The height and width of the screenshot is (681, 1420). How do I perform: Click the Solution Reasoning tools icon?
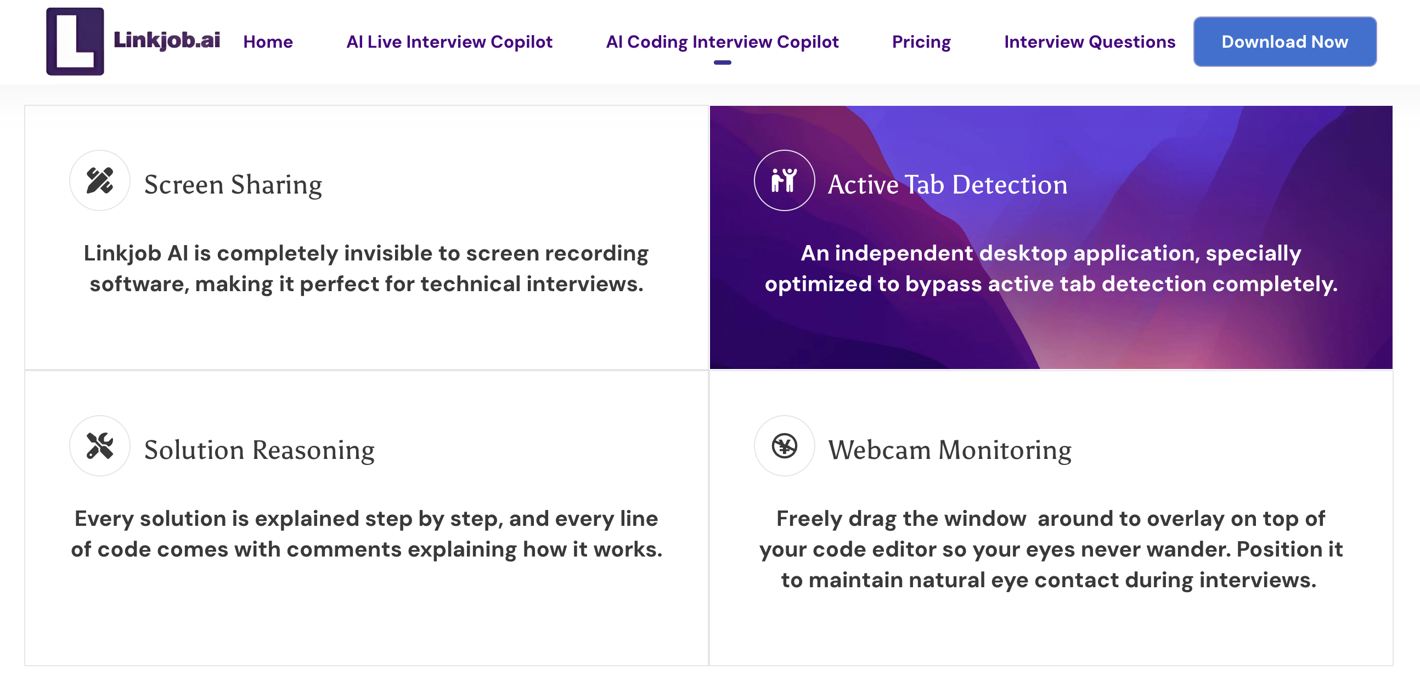click(100, 445)
